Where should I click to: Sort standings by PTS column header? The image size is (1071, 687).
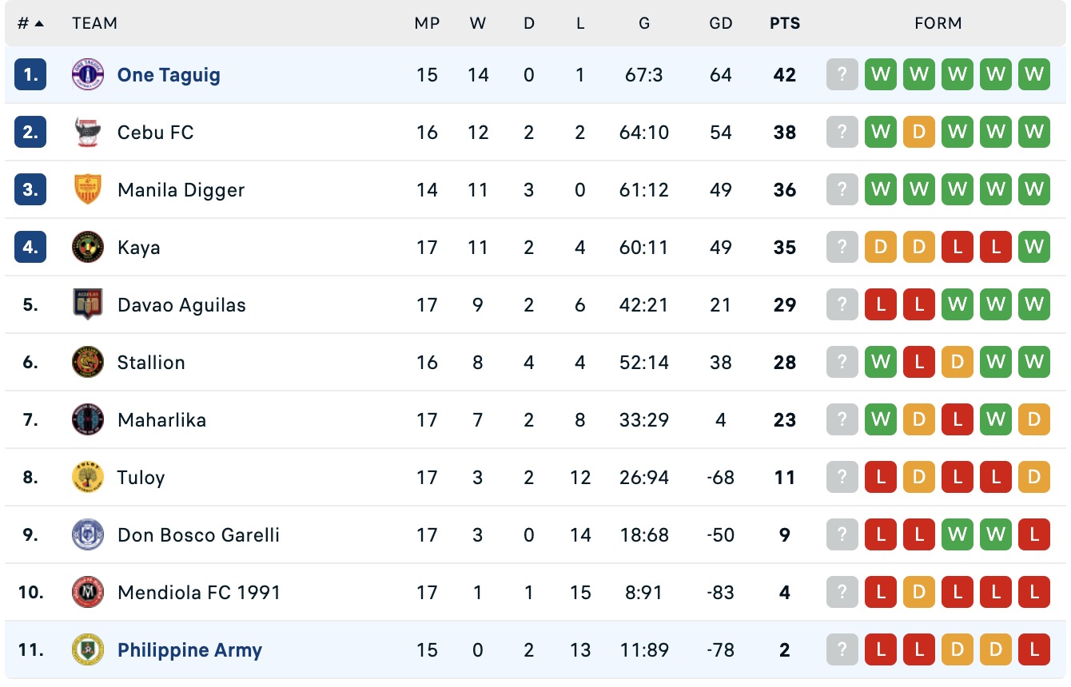(x=785, y=23)
